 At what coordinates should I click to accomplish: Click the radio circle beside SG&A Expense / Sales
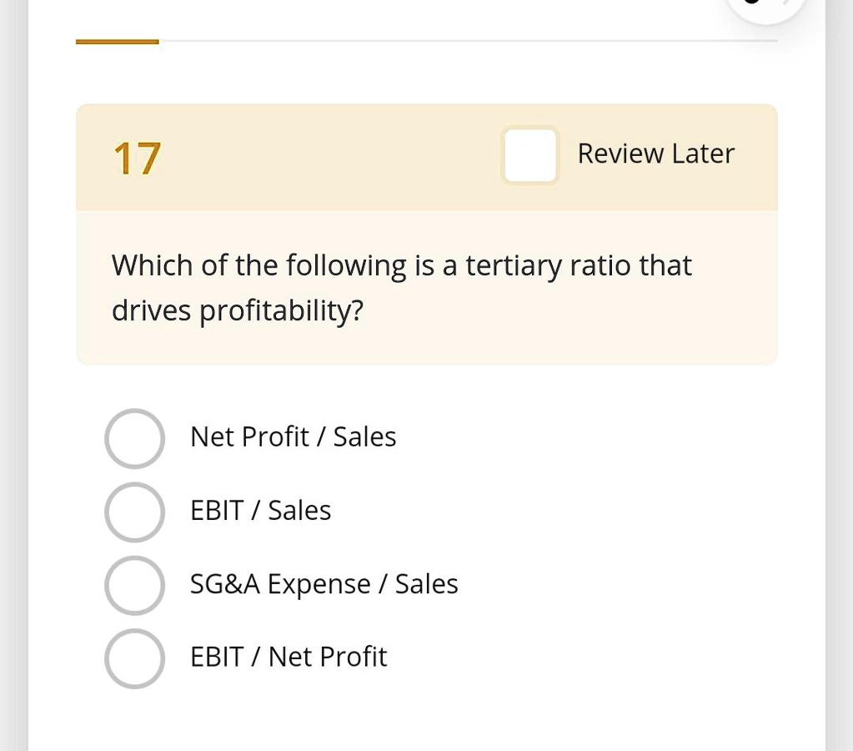134,585
